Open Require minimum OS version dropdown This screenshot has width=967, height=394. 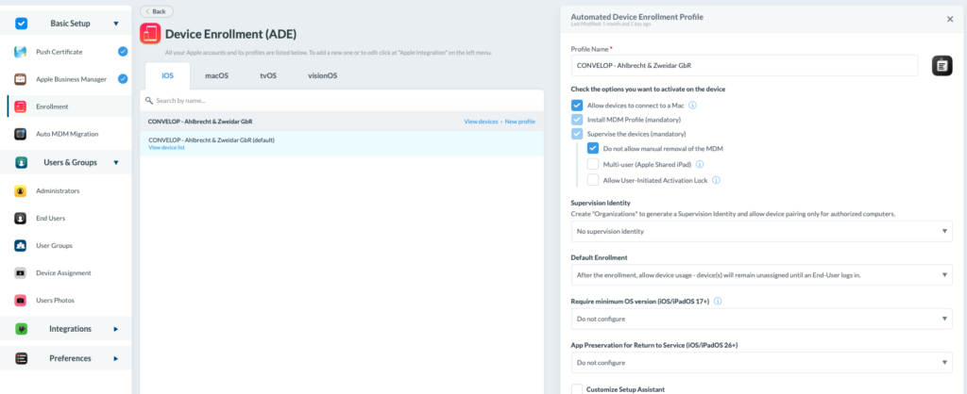(761, 320)
